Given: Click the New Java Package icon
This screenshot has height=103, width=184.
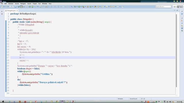Looking at the screenshot, I should tap(88, 7).
